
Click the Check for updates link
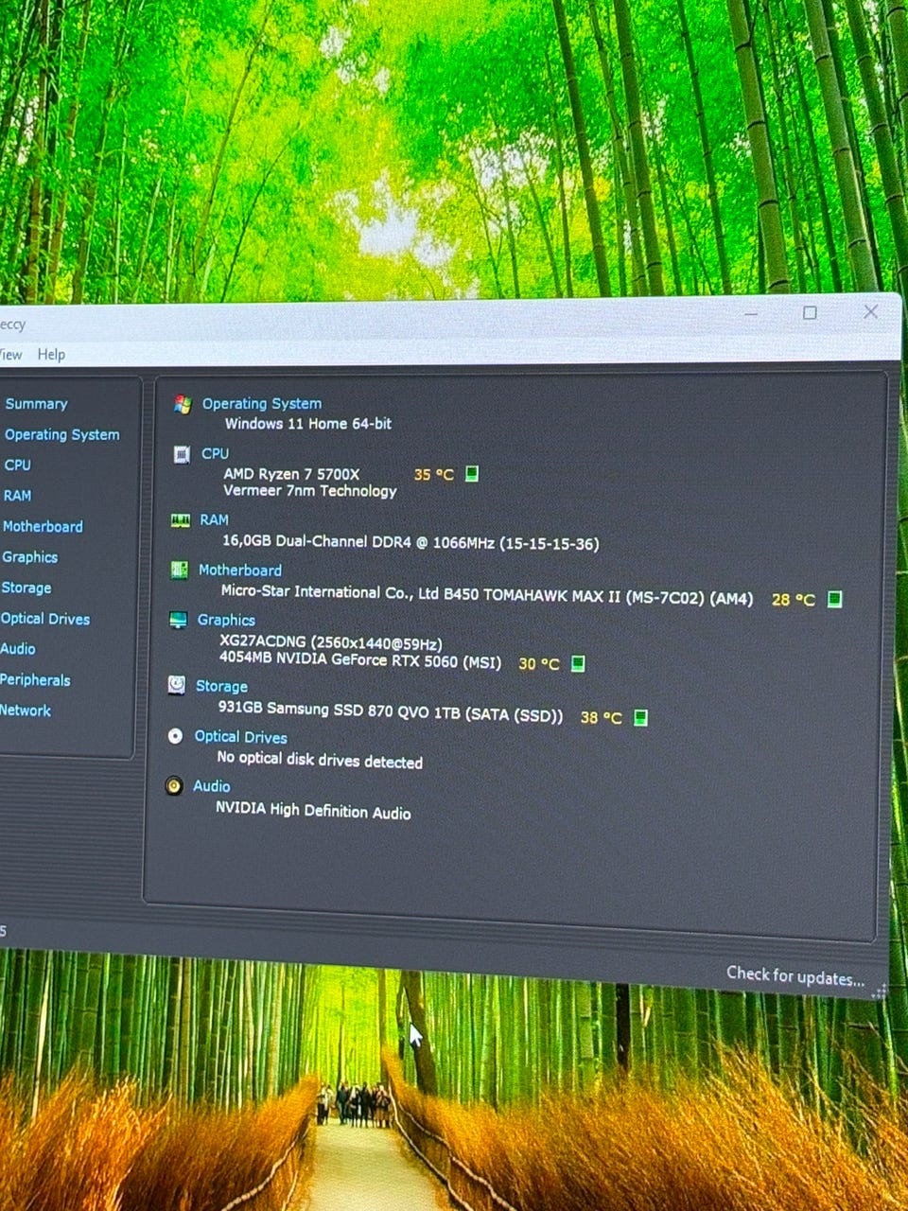[x=795, y=976]
